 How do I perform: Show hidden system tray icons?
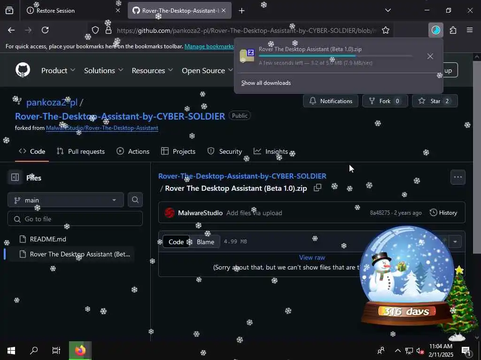397,351
